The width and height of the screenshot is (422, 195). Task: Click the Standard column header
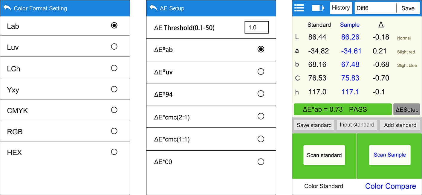click(319, 25)
